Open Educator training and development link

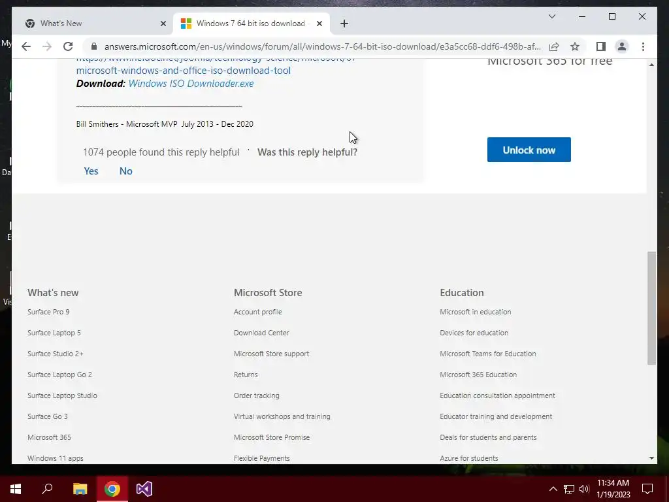(496, 416)
